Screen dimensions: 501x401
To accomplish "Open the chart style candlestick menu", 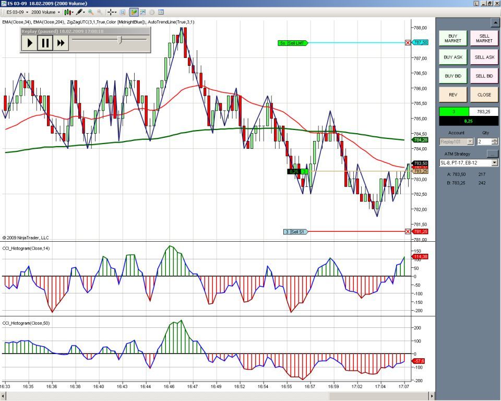I will click(x=67, y=11).
